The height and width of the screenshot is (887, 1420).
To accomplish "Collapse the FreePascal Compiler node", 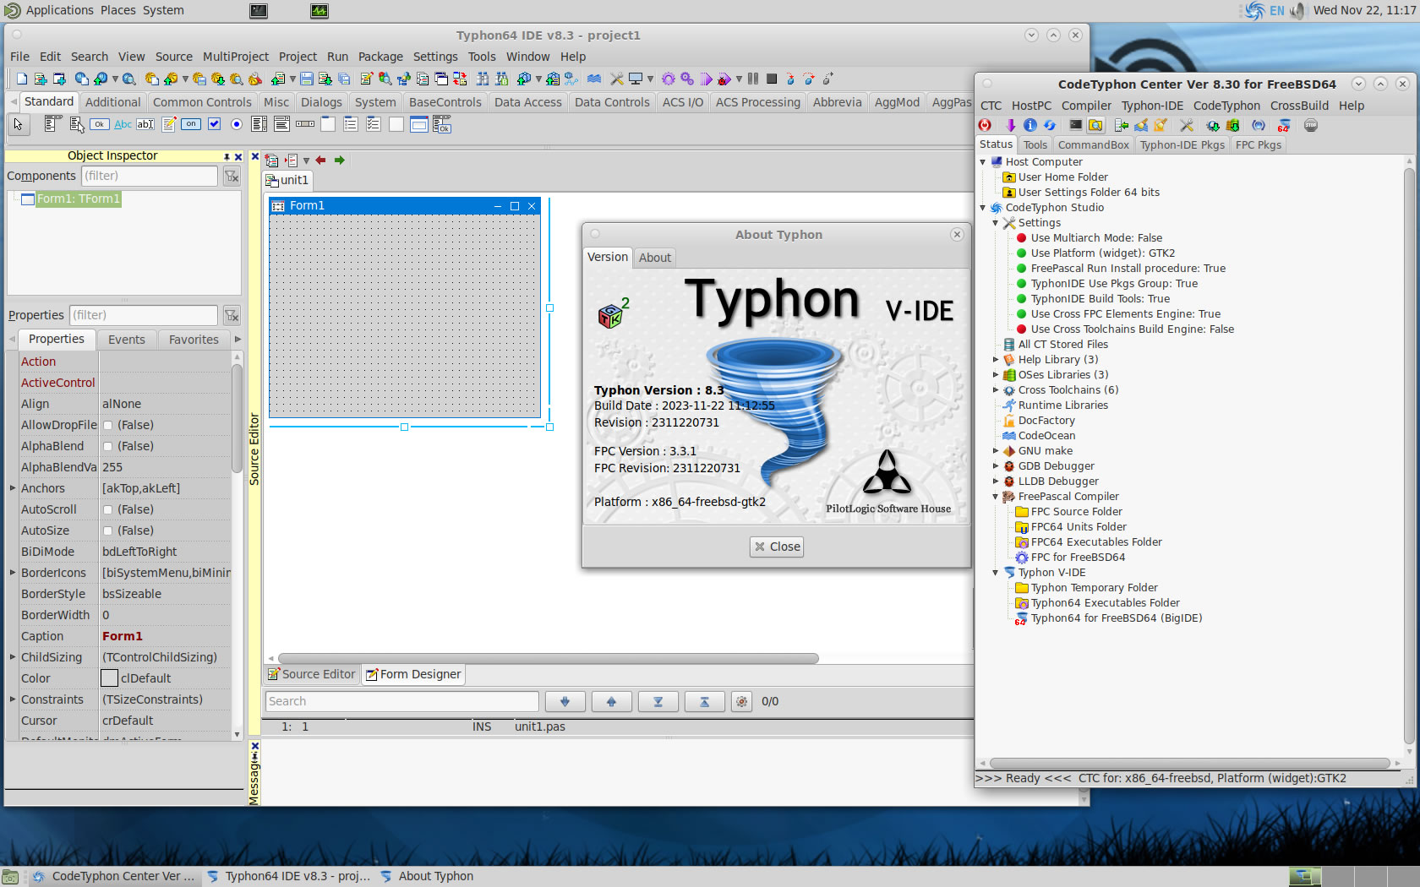I will [x=996, y=497].
